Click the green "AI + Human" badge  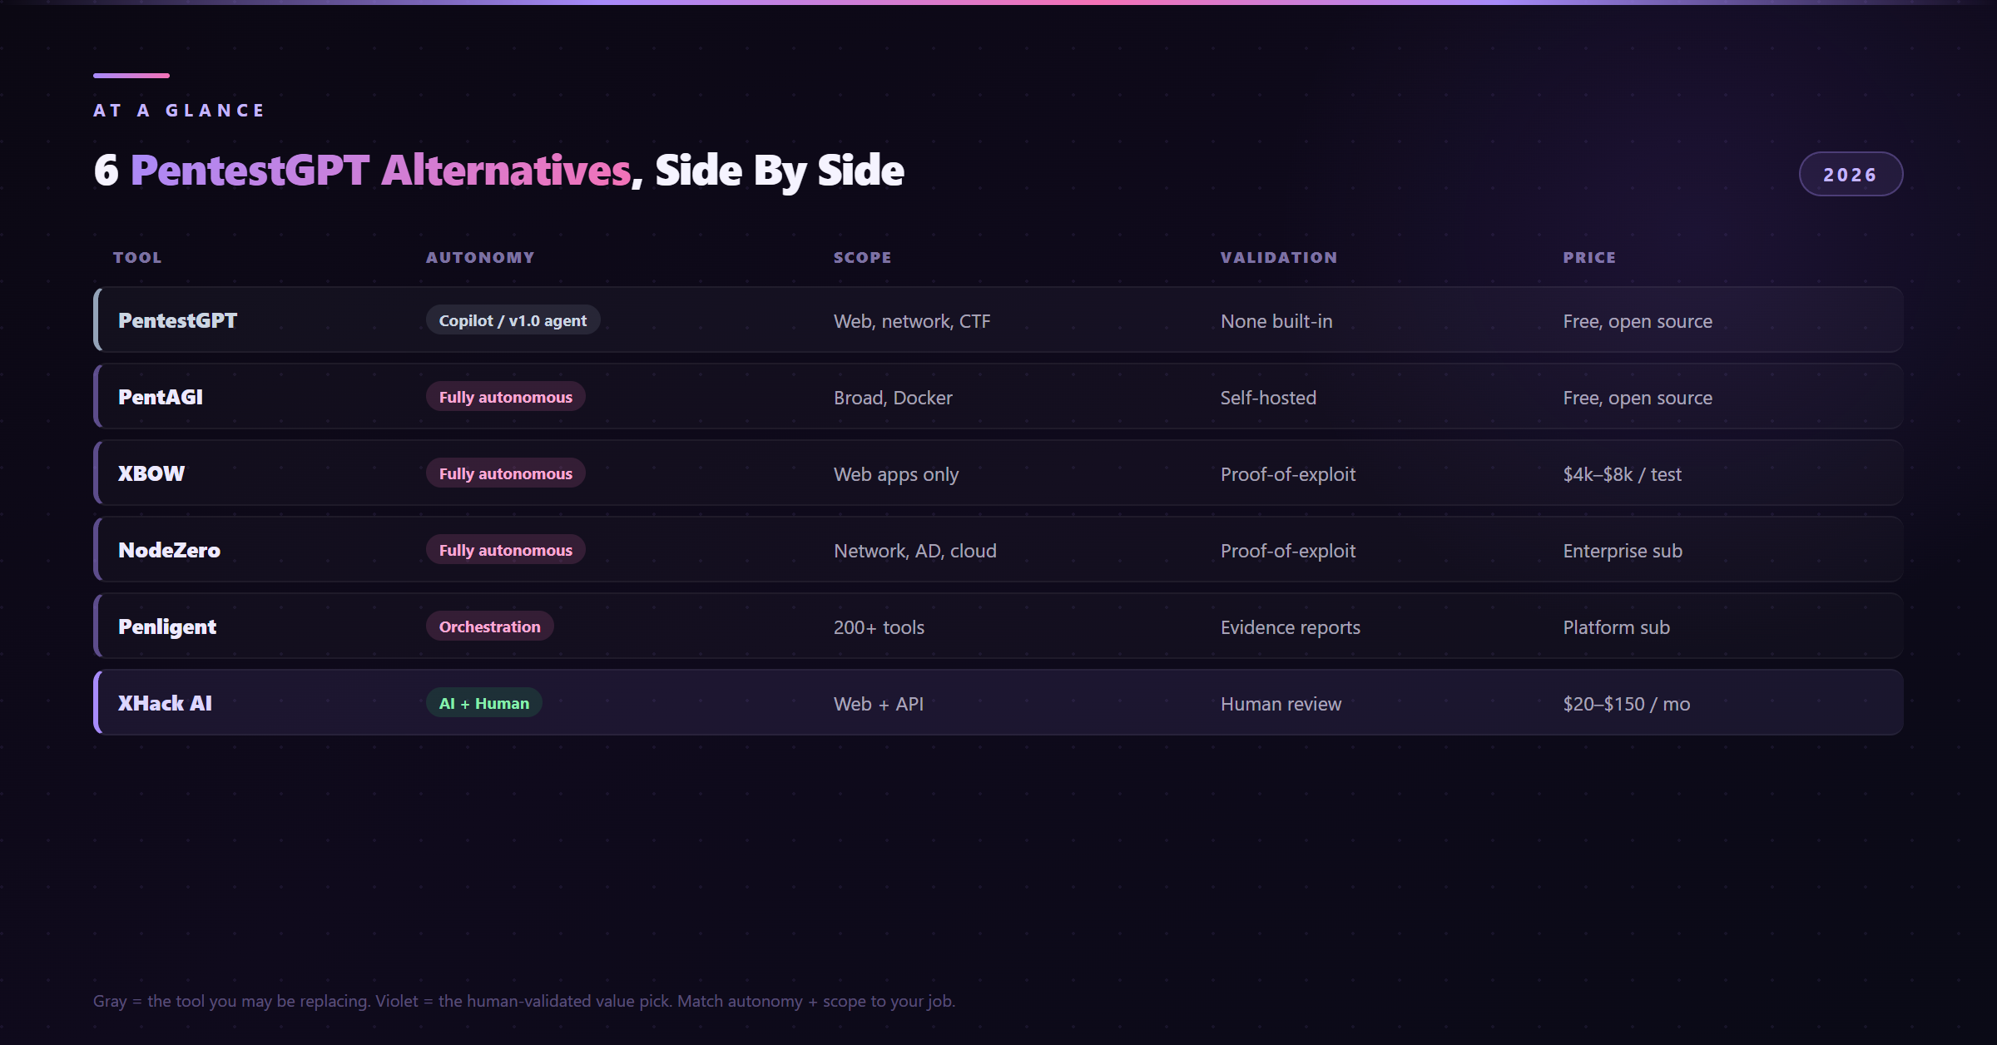[x=484, y=703]
